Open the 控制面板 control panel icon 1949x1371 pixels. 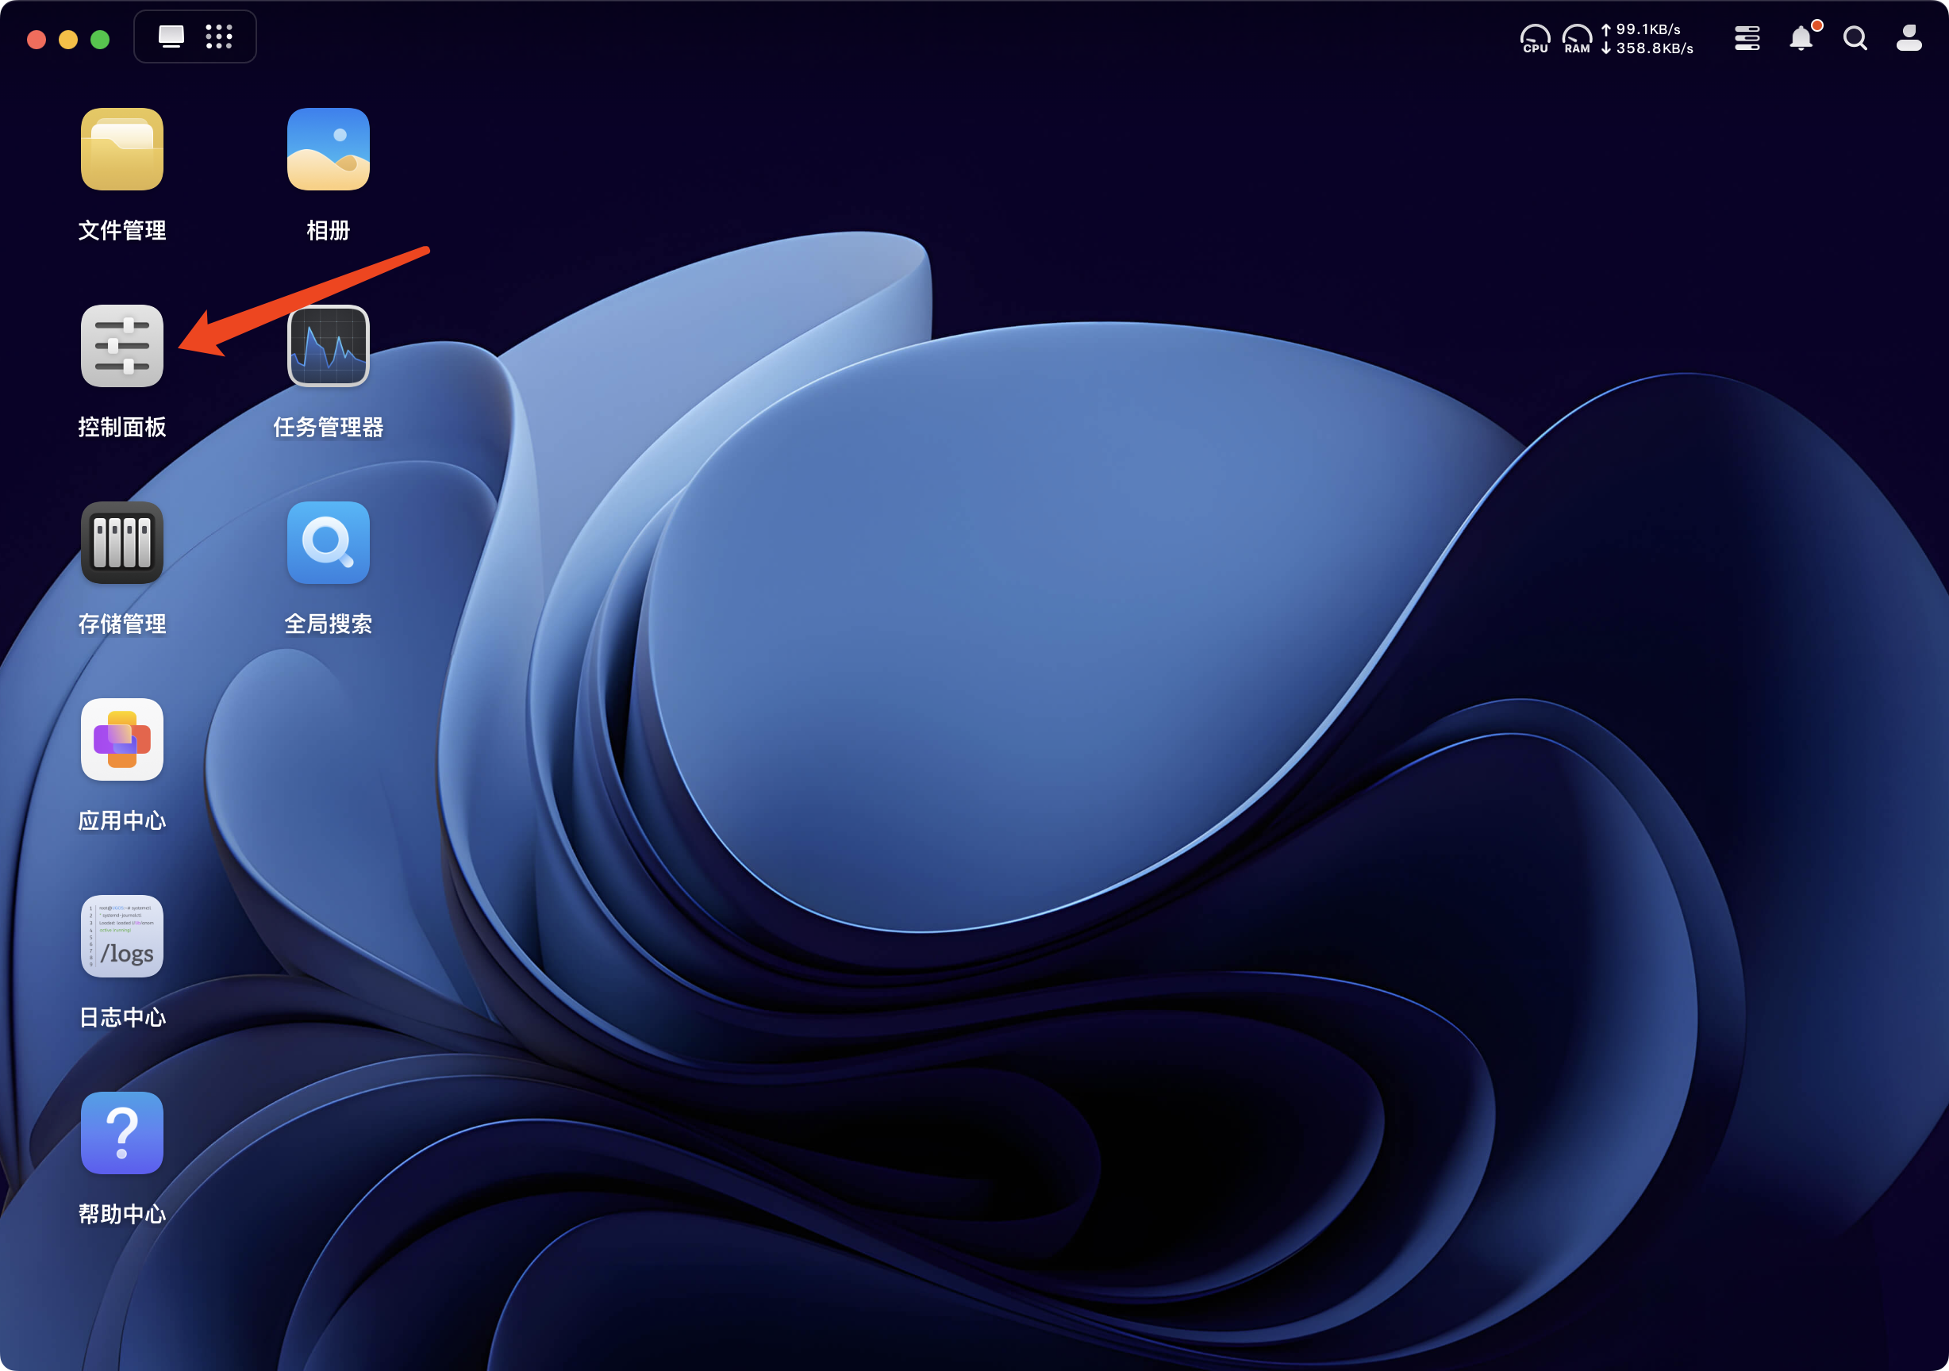click(x=121, y=347)
